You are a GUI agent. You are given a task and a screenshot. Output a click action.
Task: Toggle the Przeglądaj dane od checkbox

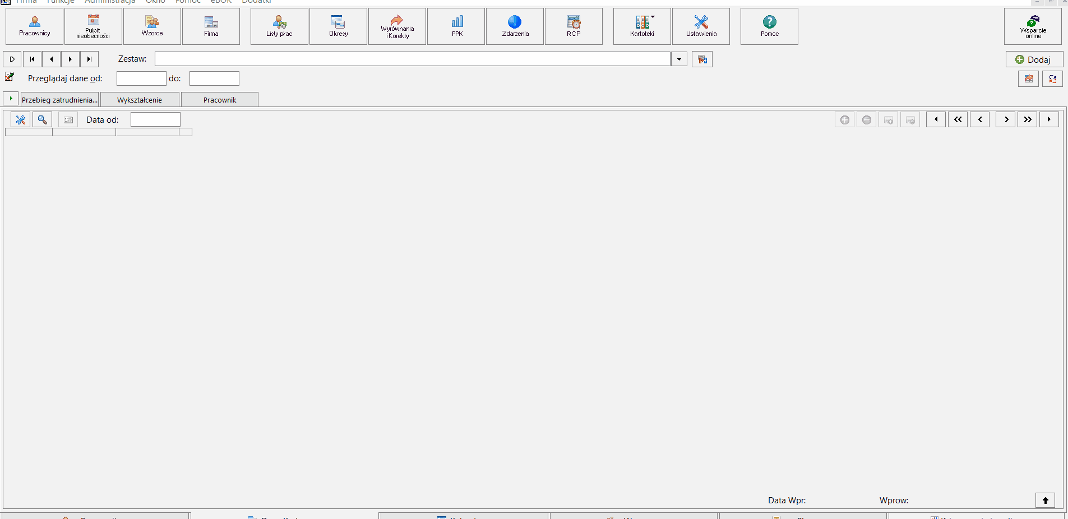click(10, 77)
